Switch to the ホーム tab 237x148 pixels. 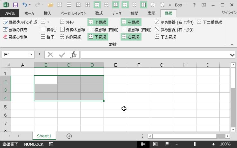30,13
